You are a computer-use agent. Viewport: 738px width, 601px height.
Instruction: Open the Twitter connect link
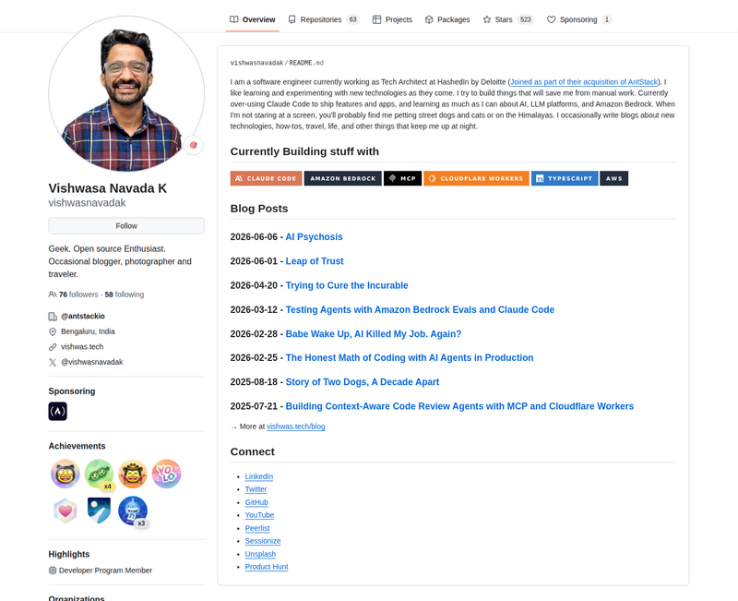pos(256,489)
